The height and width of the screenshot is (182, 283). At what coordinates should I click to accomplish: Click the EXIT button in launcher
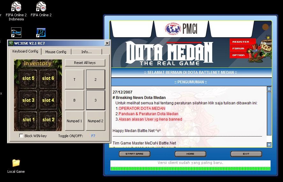pos(246,154)
